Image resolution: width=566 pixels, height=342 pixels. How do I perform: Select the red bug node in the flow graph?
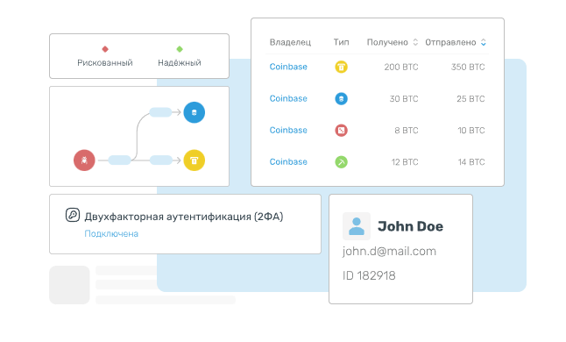[84, 160]
